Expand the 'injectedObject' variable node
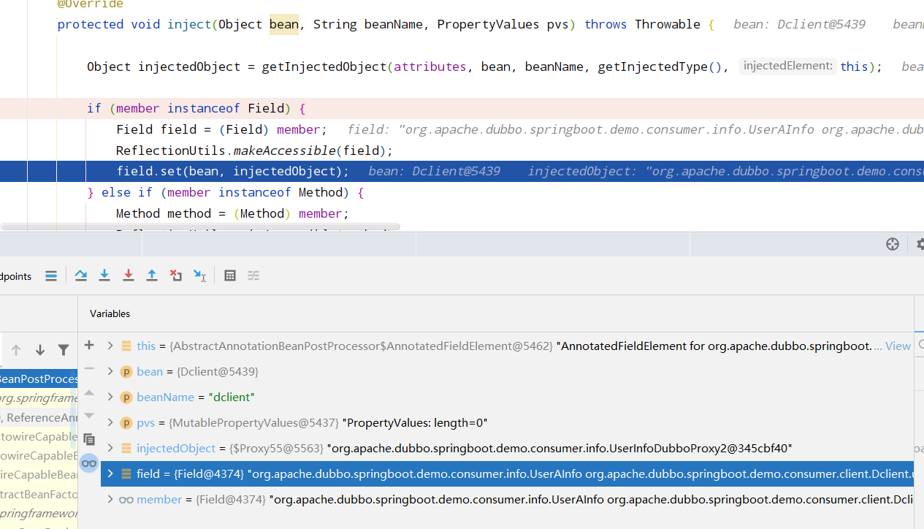This screenshot has width=924, height=529. coord(110,448)
